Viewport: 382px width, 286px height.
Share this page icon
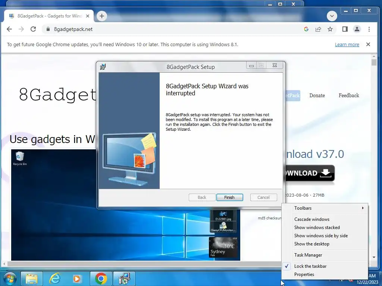click(318, 29)
